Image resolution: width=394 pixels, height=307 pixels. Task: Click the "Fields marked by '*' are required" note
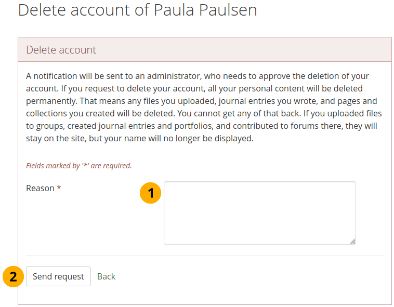pyautogui.click(x=79, y=166)
